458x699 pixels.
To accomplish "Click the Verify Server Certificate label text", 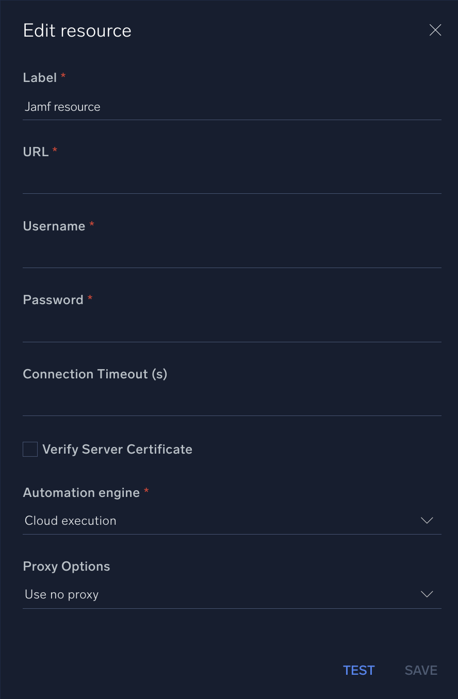I will click(x=117, y=450).
